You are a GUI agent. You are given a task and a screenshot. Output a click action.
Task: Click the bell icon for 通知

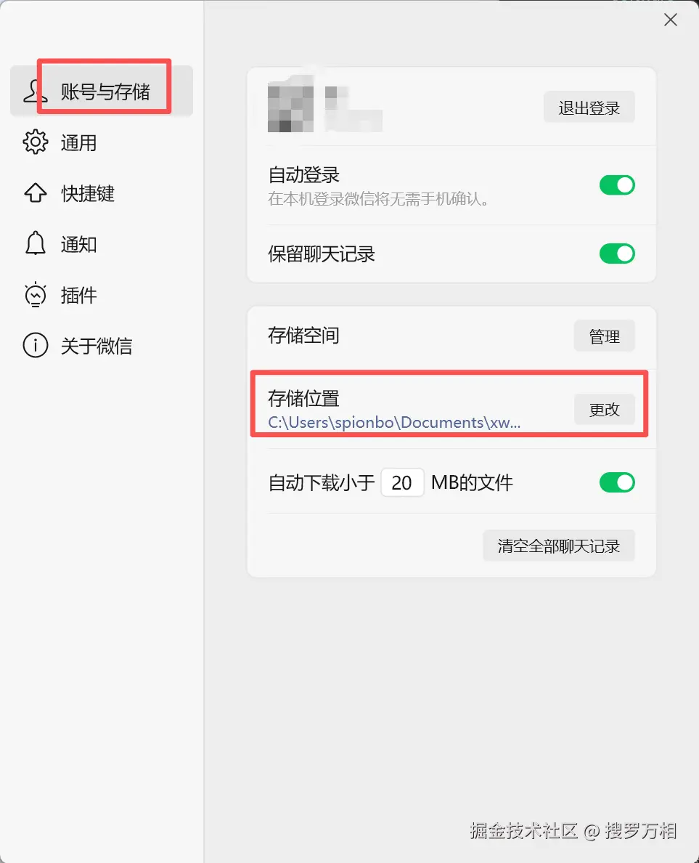[35, 243]
